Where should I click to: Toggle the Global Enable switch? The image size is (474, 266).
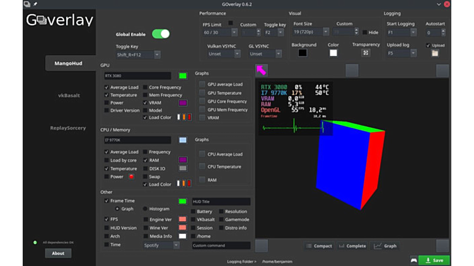(x=161, y=34)
